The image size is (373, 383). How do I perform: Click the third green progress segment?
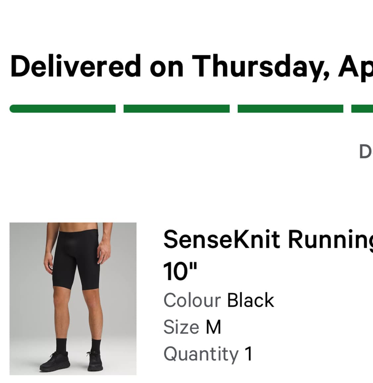(290, 109)
